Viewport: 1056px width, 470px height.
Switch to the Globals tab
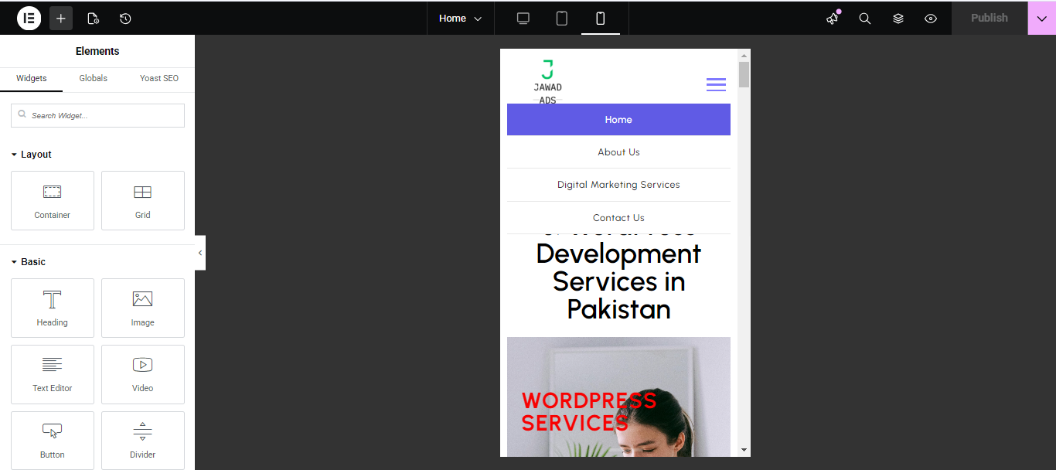coord(94,78)
